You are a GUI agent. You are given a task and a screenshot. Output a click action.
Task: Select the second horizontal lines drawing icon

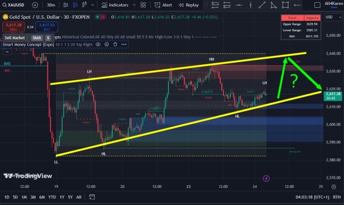point(227,5)
